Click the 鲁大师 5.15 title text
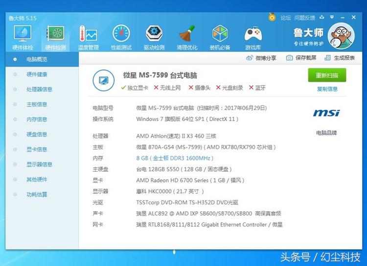The image size is (367, 266). pos(23,18)
